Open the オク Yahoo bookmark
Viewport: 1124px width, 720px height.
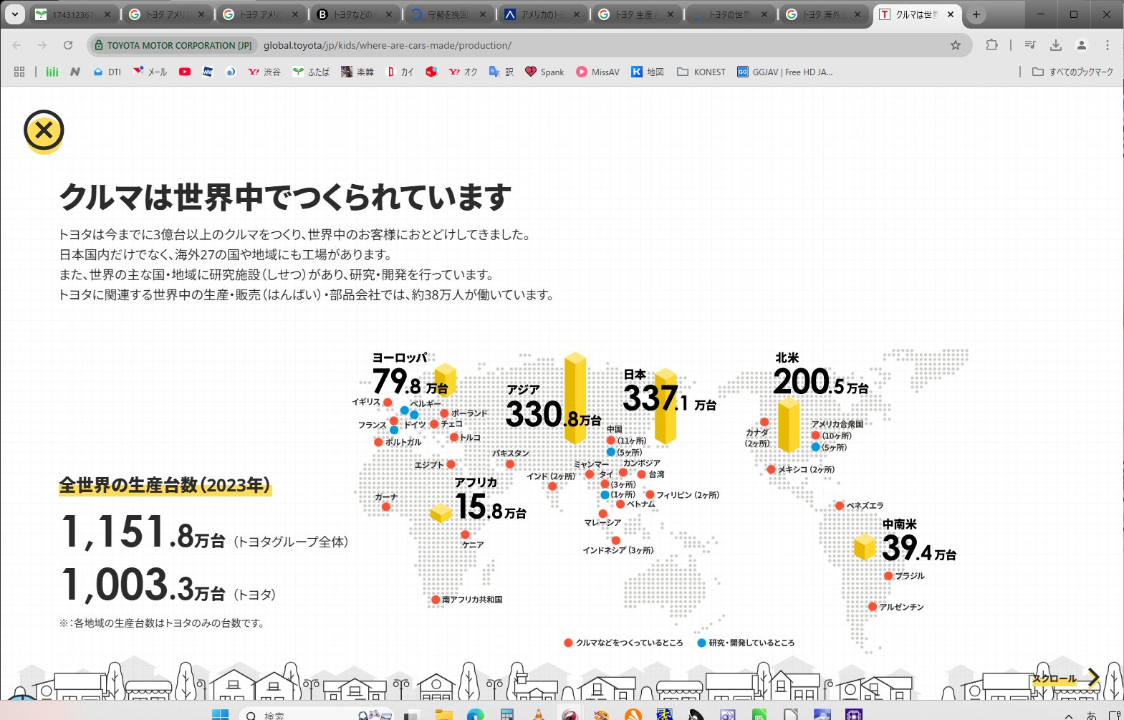(x=463, y=72)
